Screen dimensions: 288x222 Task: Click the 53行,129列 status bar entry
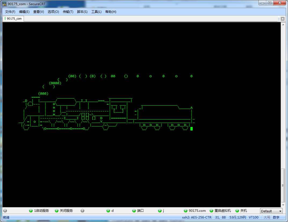(237, 217)
